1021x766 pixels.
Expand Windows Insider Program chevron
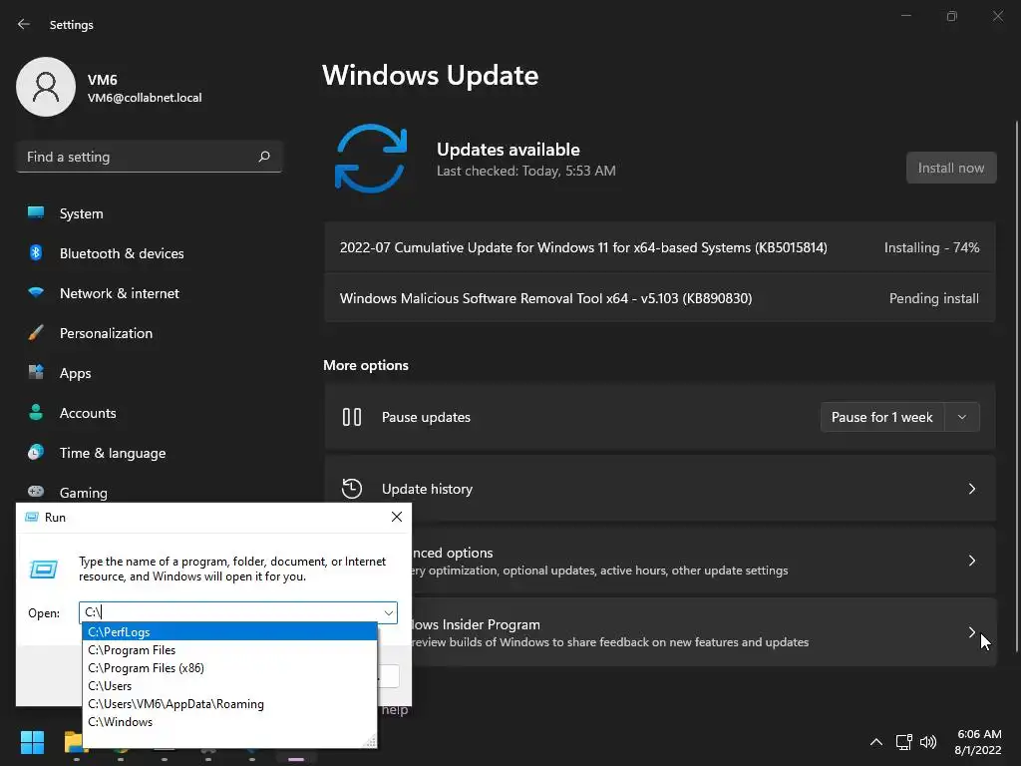point(971,631)
